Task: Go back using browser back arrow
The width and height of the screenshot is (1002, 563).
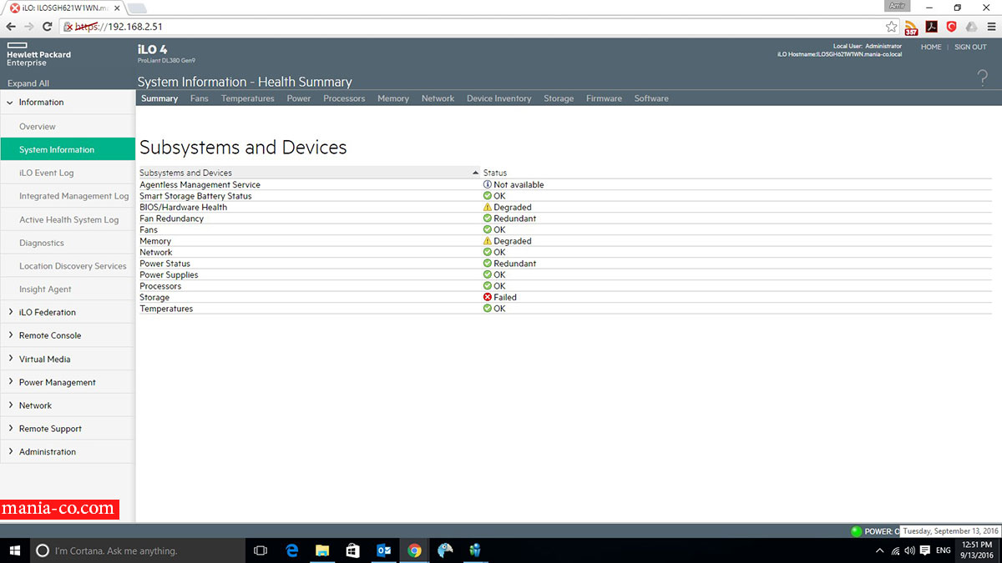Action: pos(11,27)
